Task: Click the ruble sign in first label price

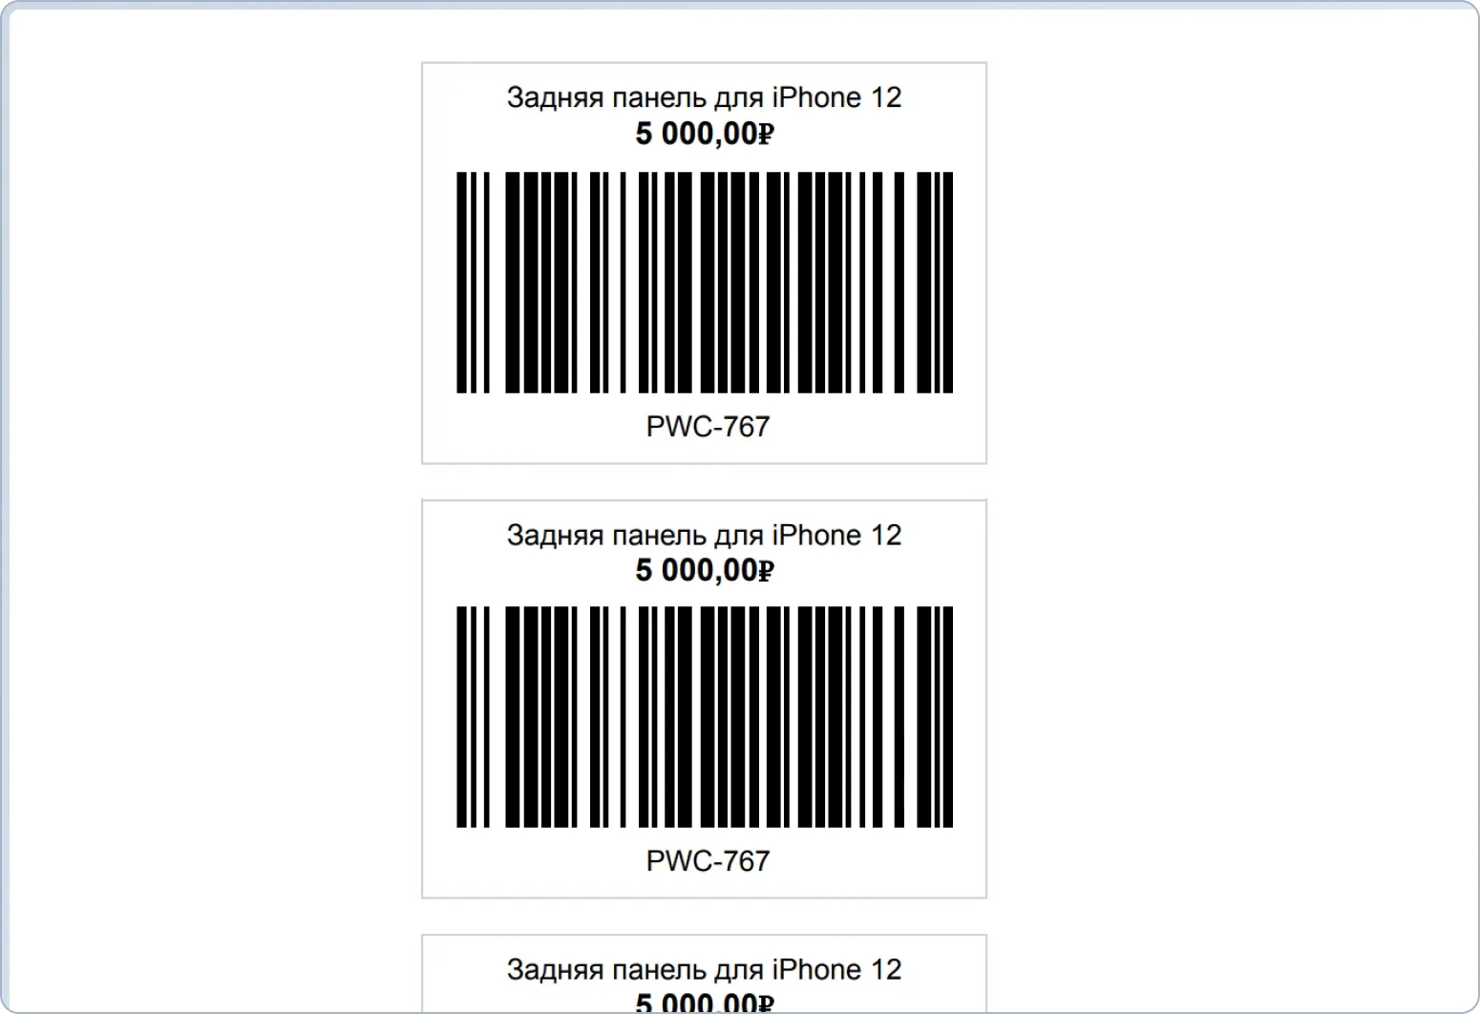Action: click(x=766, y=136)
